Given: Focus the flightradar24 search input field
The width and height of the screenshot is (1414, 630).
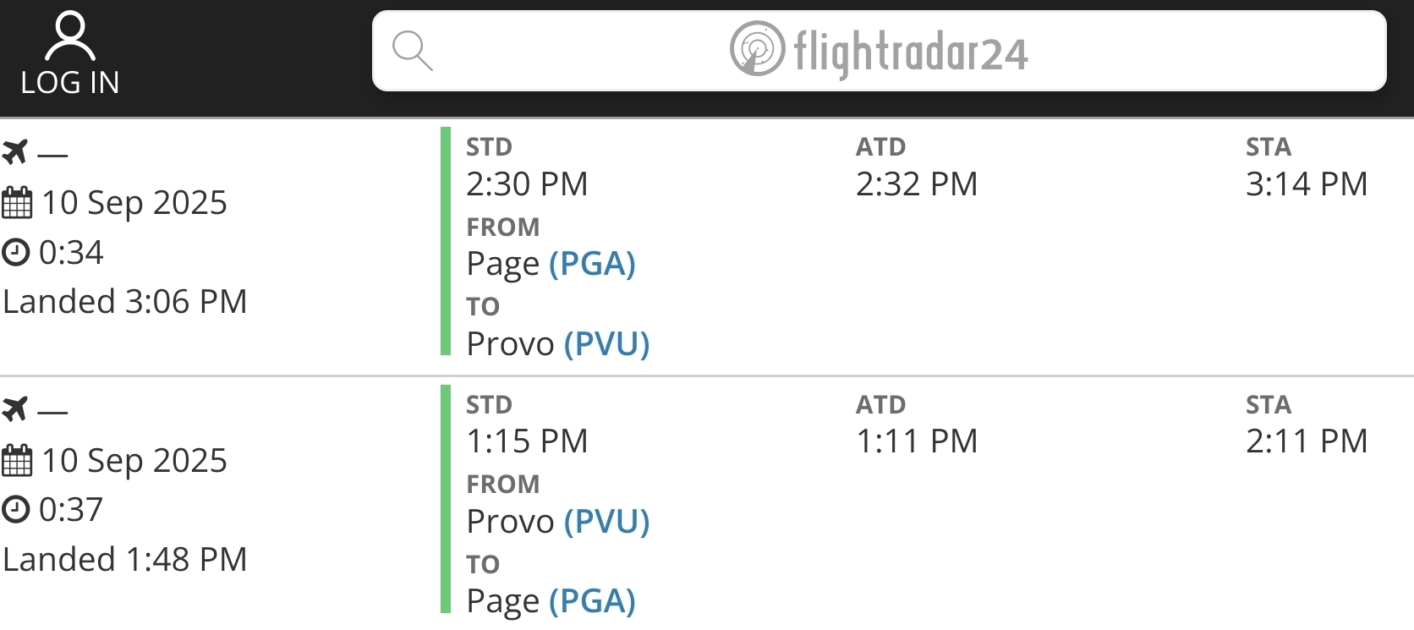Looking at the screenshot, I should click(x=880, y=51).
